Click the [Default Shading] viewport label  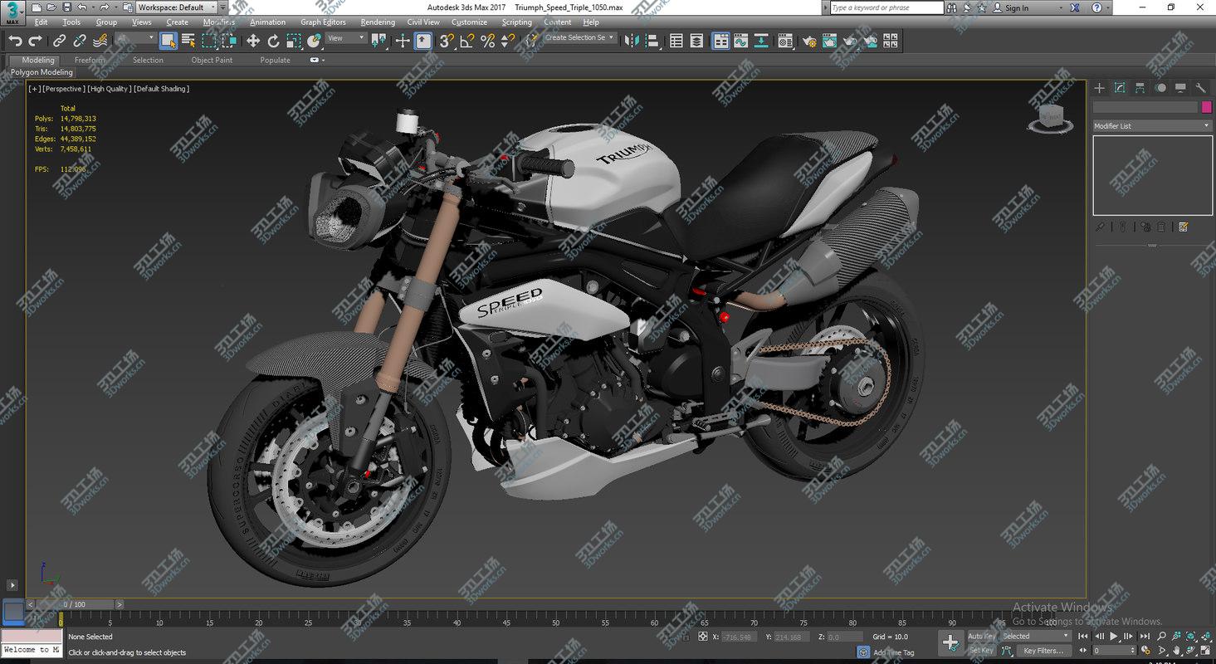point(161,89)
